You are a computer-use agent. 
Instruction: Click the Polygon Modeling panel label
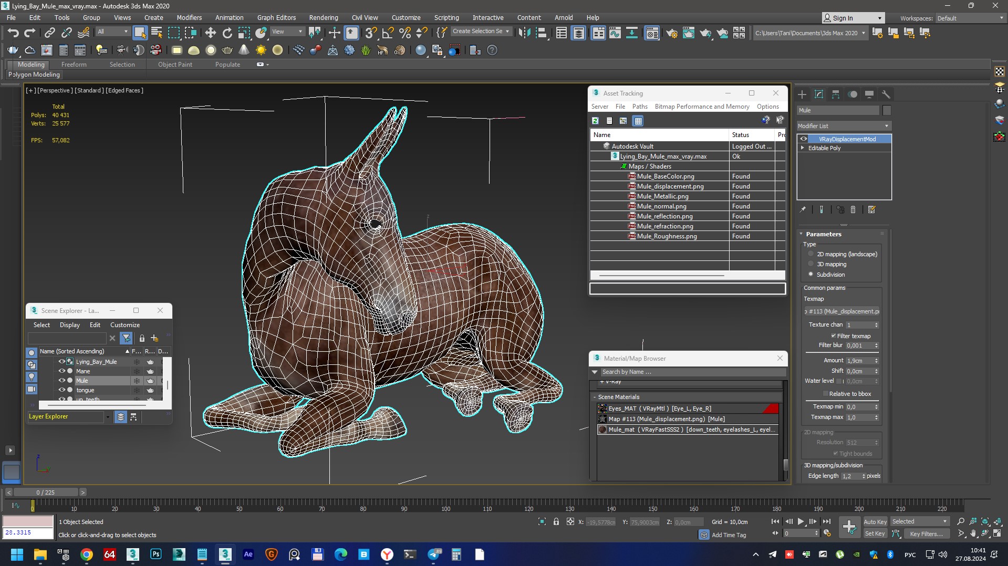tap(34, 75)
